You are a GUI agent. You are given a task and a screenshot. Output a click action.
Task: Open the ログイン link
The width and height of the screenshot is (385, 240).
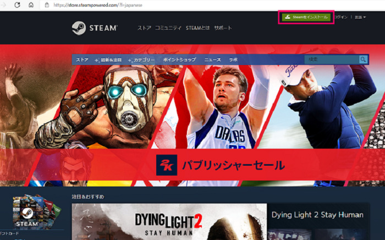341,17
